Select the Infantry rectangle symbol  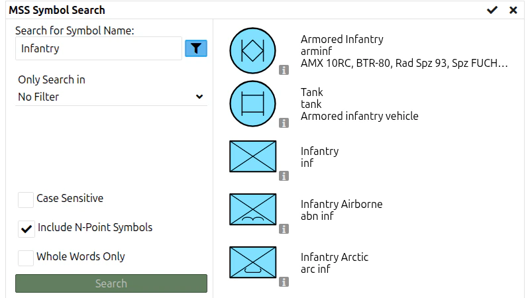[x=253, y=156]
